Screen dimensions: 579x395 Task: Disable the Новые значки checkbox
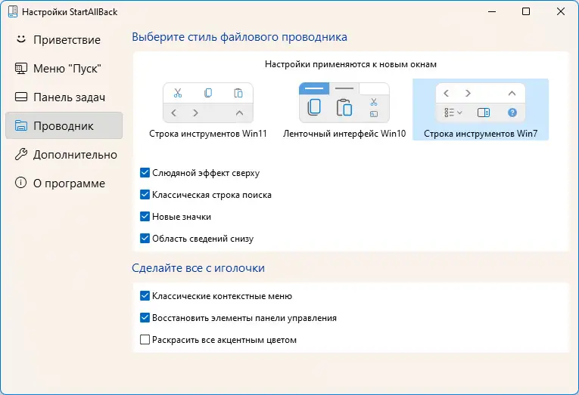(145, 217)
